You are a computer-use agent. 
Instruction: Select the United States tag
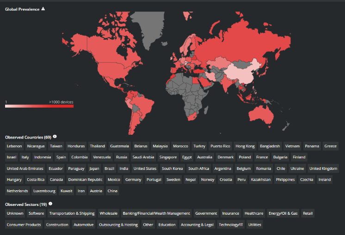(145, 169)
